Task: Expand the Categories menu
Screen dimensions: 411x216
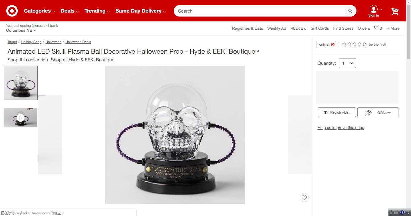Action: point(39,11)
